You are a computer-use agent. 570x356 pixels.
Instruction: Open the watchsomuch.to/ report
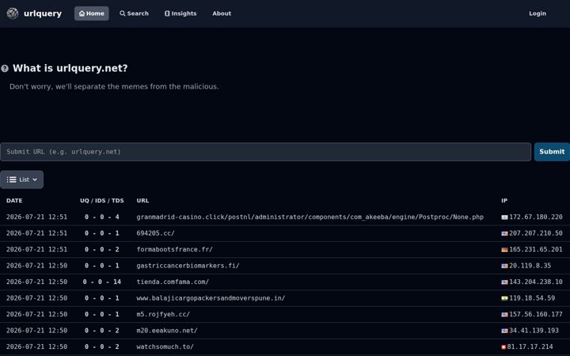(x=165, y=347)
